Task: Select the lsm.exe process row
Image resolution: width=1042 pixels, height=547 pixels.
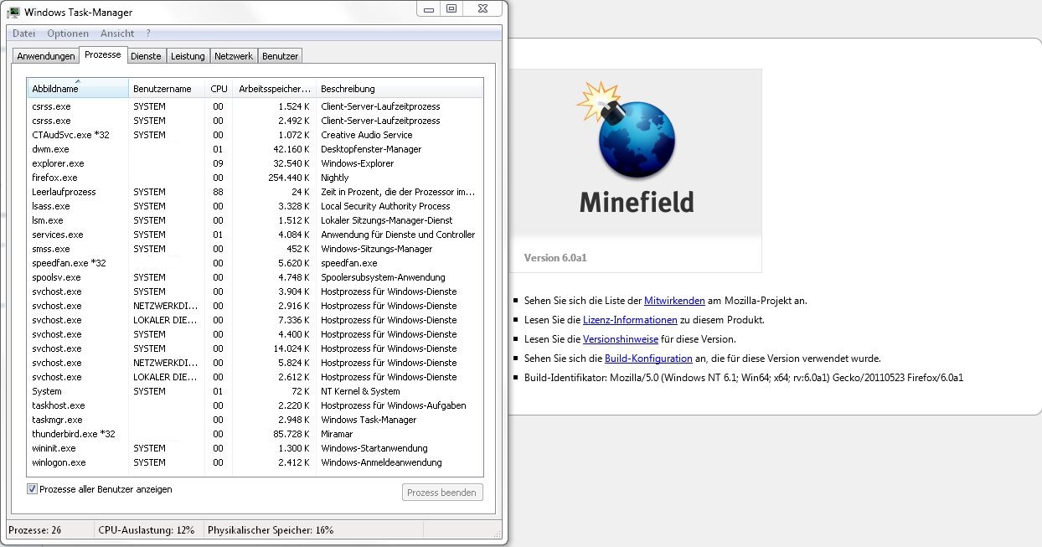Action: coord(255,220)
